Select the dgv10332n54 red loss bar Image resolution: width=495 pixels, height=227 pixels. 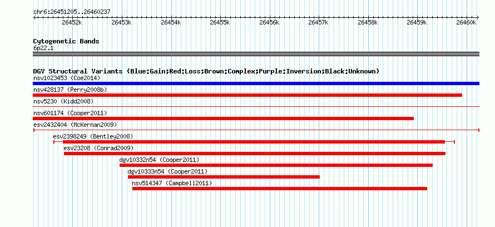(x=276, y=165)
